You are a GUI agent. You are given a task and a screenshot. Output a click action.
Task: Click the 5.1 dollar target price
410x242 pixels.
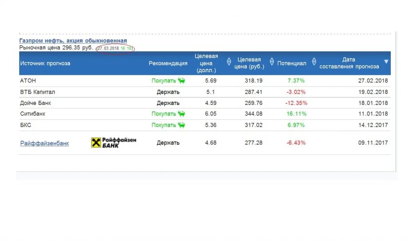[211, 92]
